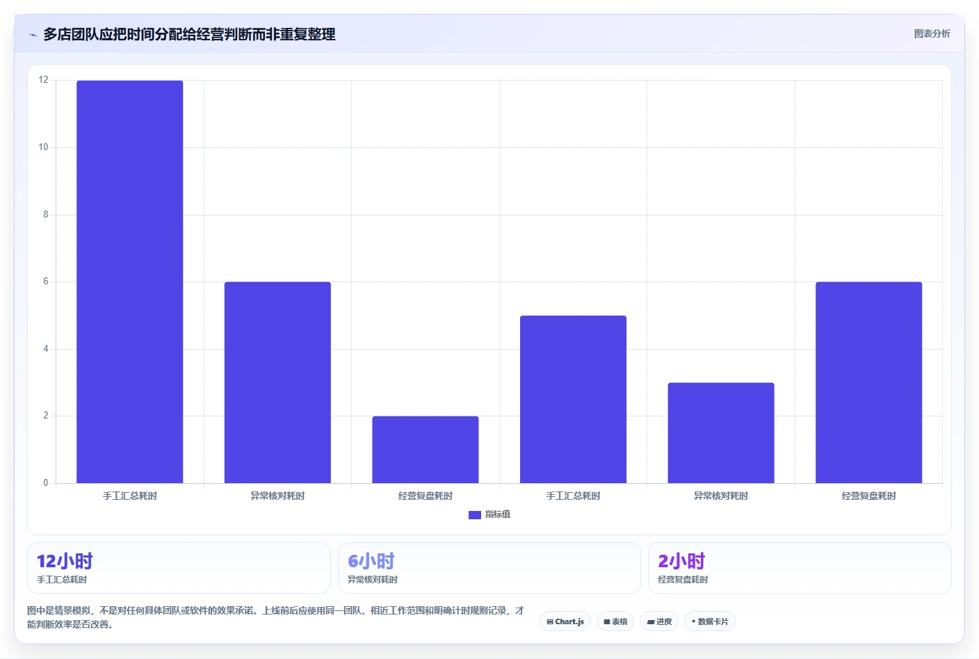The image size is (979, 659).
Task: Click the 异常核对耗时 bar reaching 6
Action: 277,382
